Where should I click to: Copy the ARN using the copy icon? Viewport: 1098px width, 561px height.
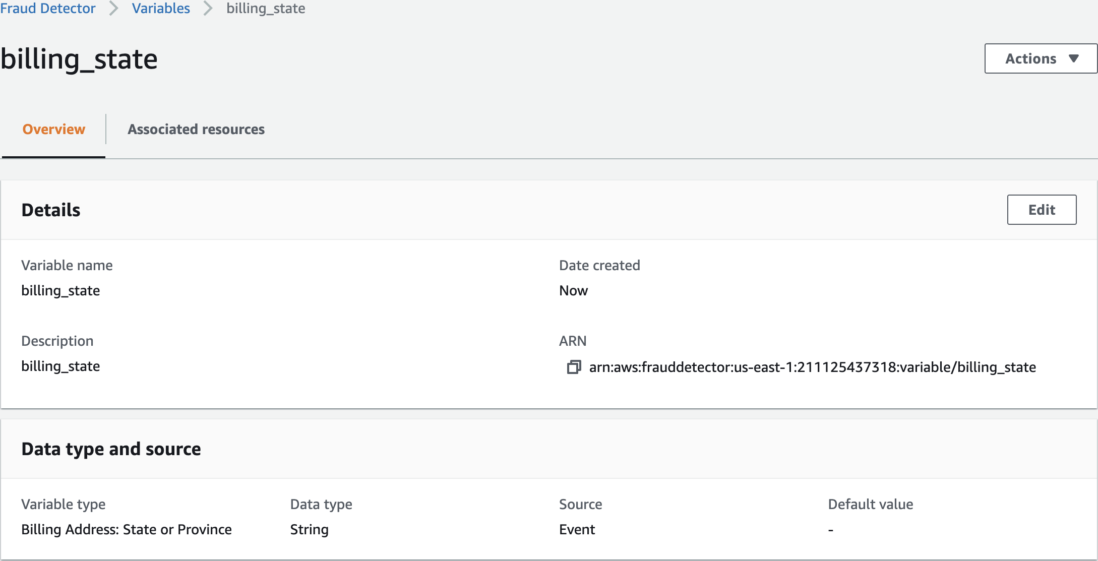(x=574, y=367)
